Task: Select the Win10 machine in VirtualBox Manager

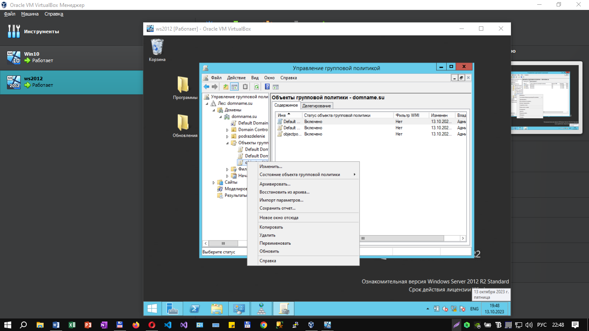Action: (x=71, y=57)
